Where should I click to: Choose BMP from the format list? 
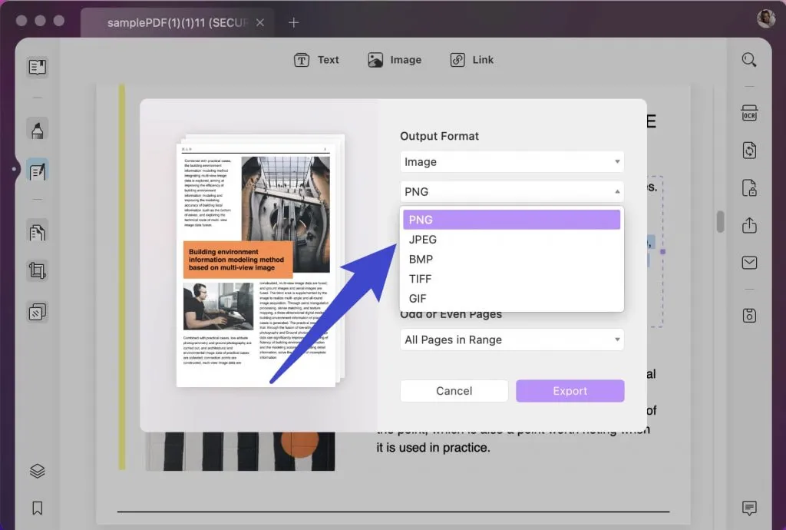point(512,259)
